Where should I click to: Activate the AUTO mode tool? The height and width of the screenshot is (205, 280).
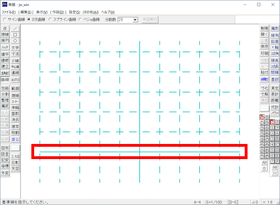15,80
